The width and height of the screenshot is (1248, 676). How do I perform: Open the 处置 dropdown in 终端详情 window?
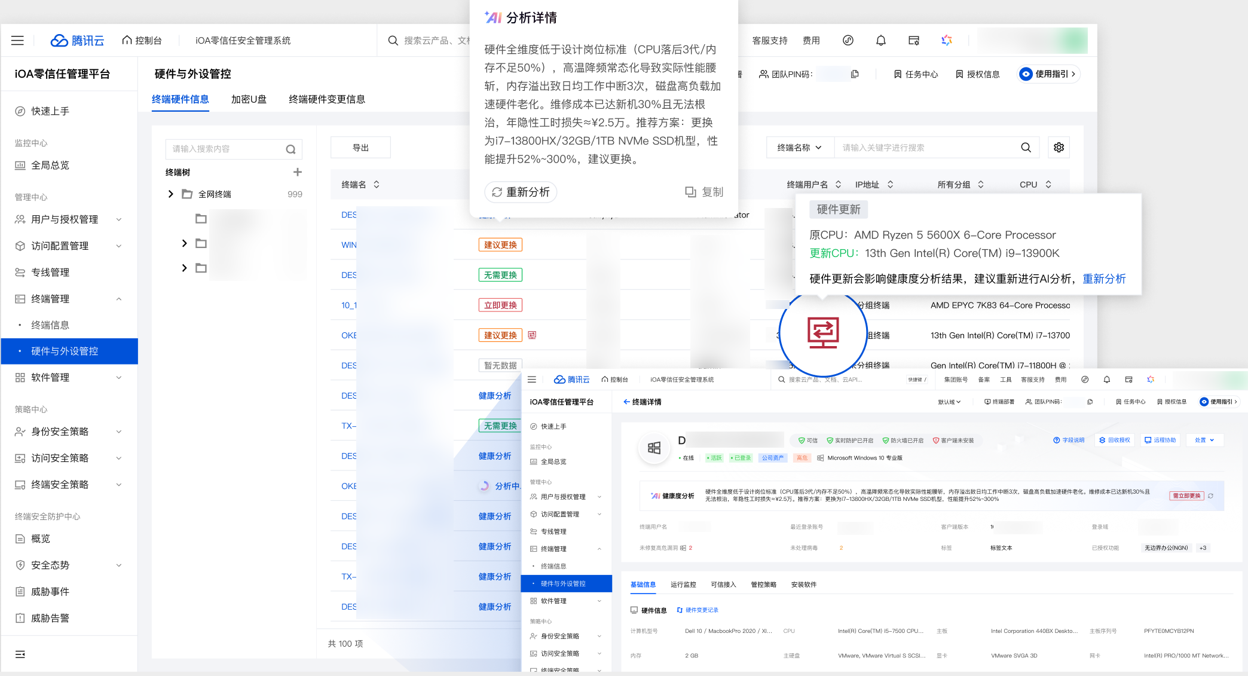1204,440
